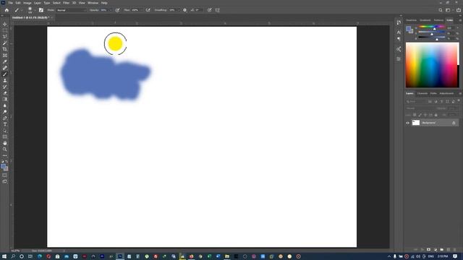Open the Window menu
463x260 pixels.
93,3
